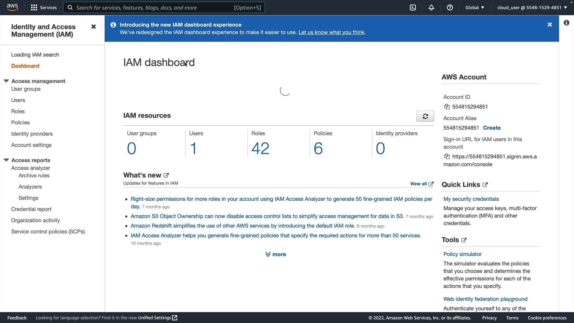
Task: Refresh the IAM resources counts
Action: point(425,116)
